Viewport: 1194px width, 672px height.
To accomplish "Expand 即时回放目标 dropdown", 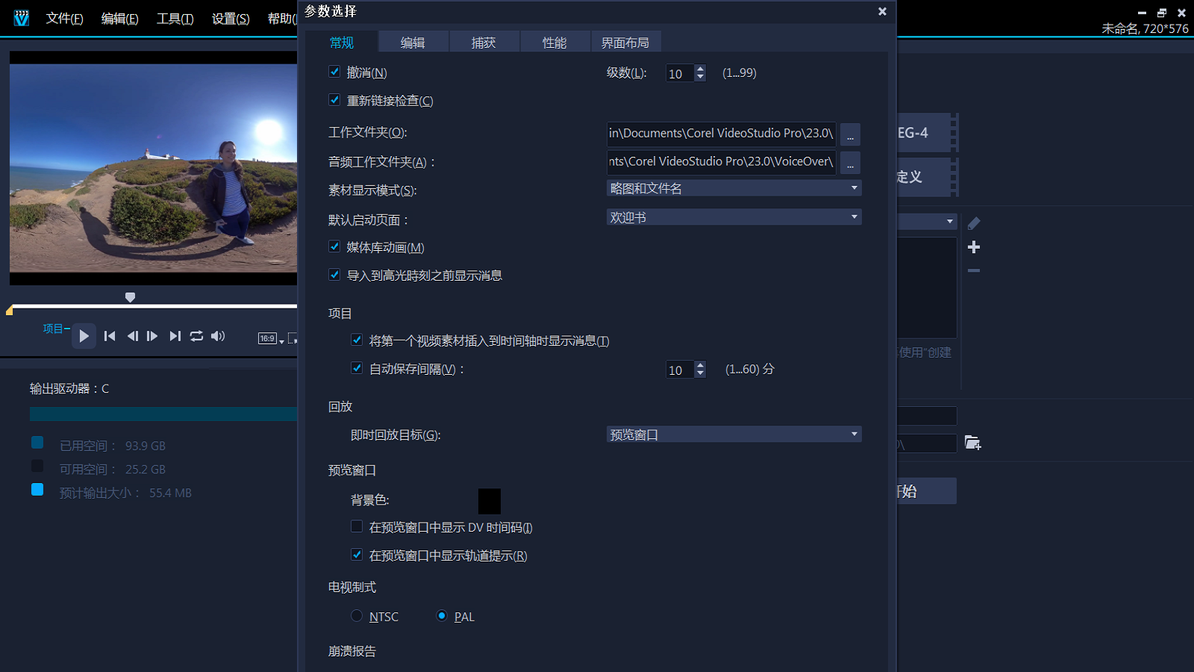I will (x=853, y=434).
